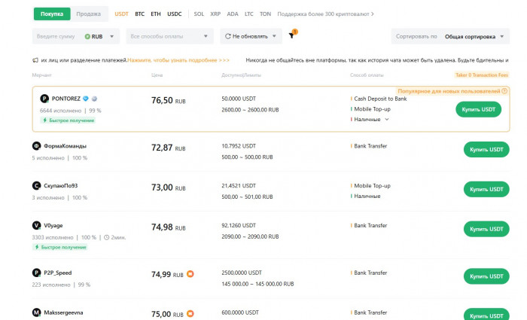This screenshot has height=320, width=527.
Task: Switch to the Покупка tab
Action: [x=52, y=14]
